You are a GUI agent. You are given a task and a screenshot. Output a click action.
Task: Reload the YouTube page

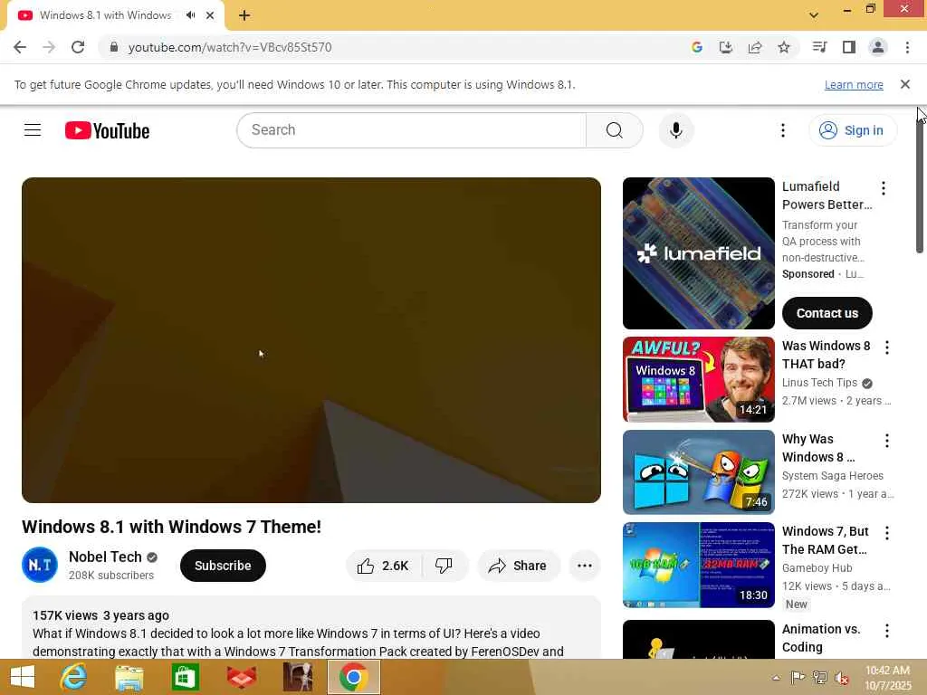(78, 47)
